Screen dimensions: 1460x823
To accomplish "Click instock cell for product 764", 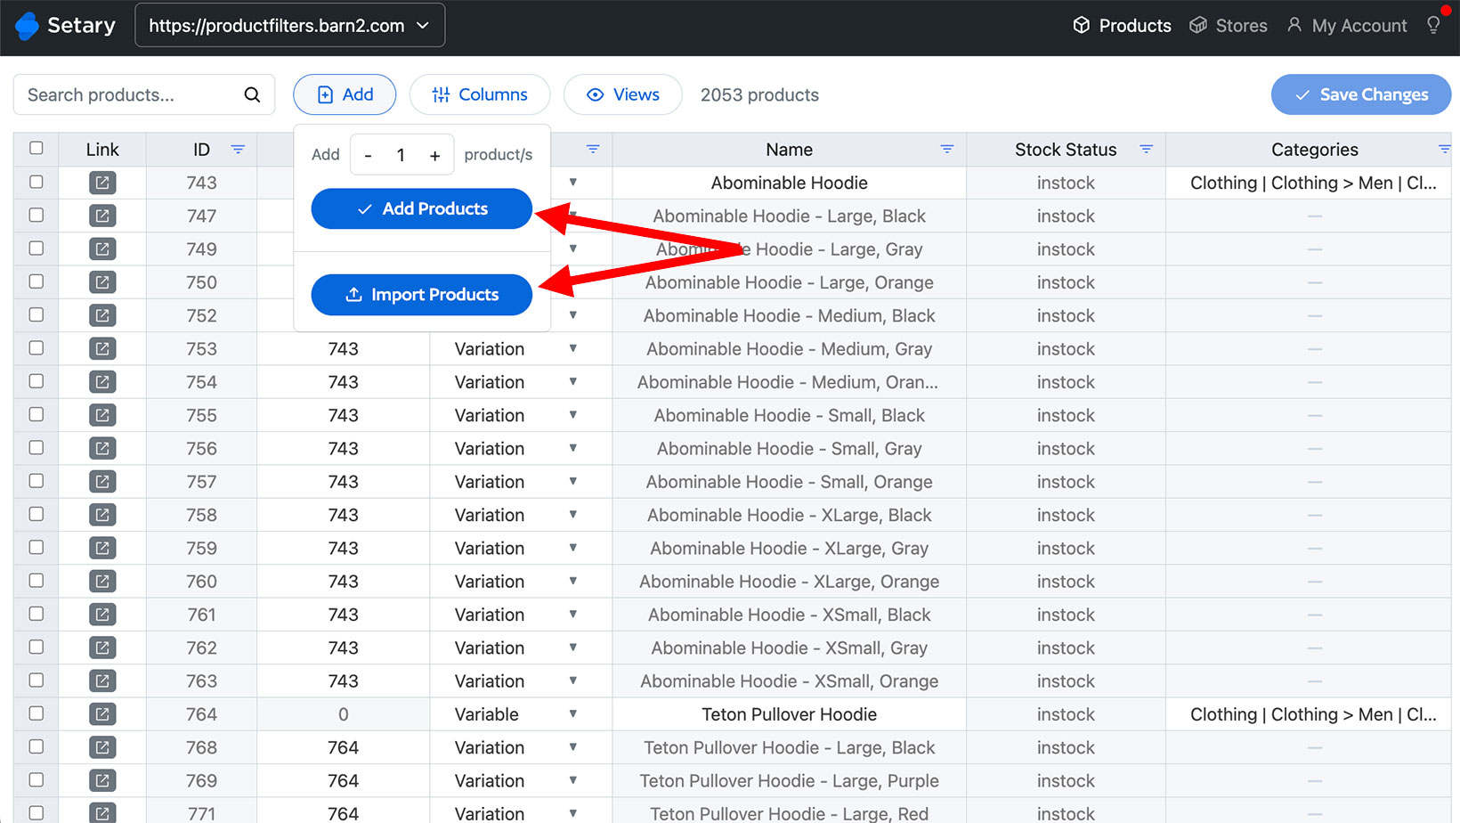I will [1066, 714].
